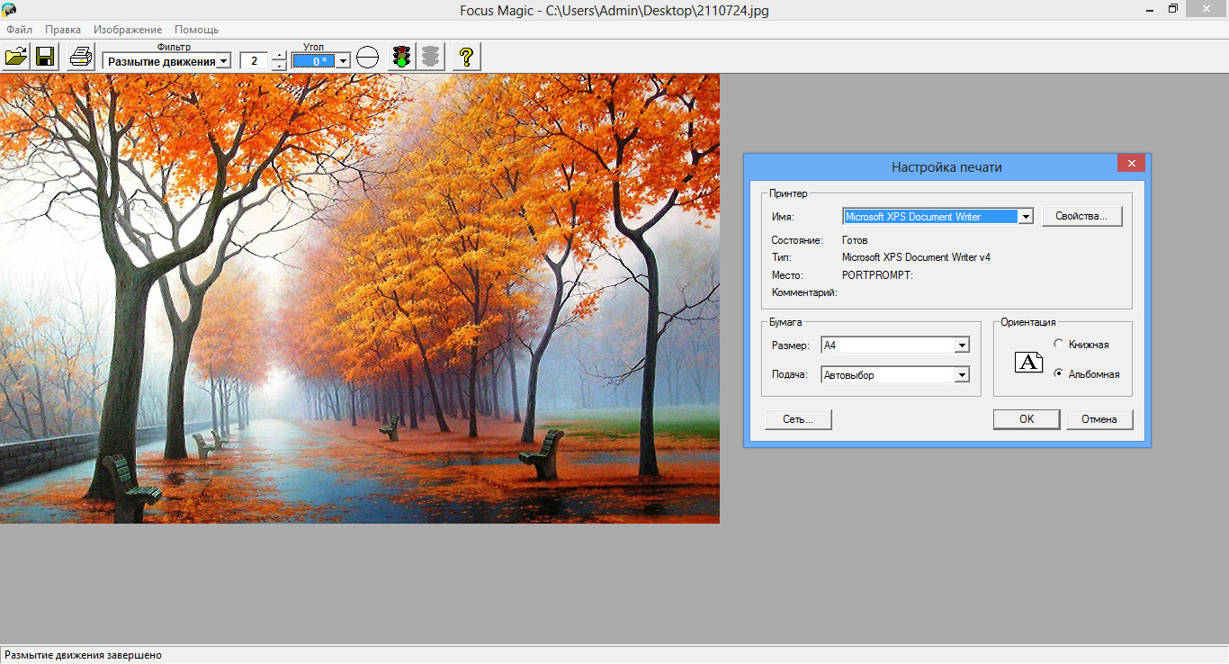
Task: Click Отмена to cancel print setup
Action: [x=1099, y=419]
